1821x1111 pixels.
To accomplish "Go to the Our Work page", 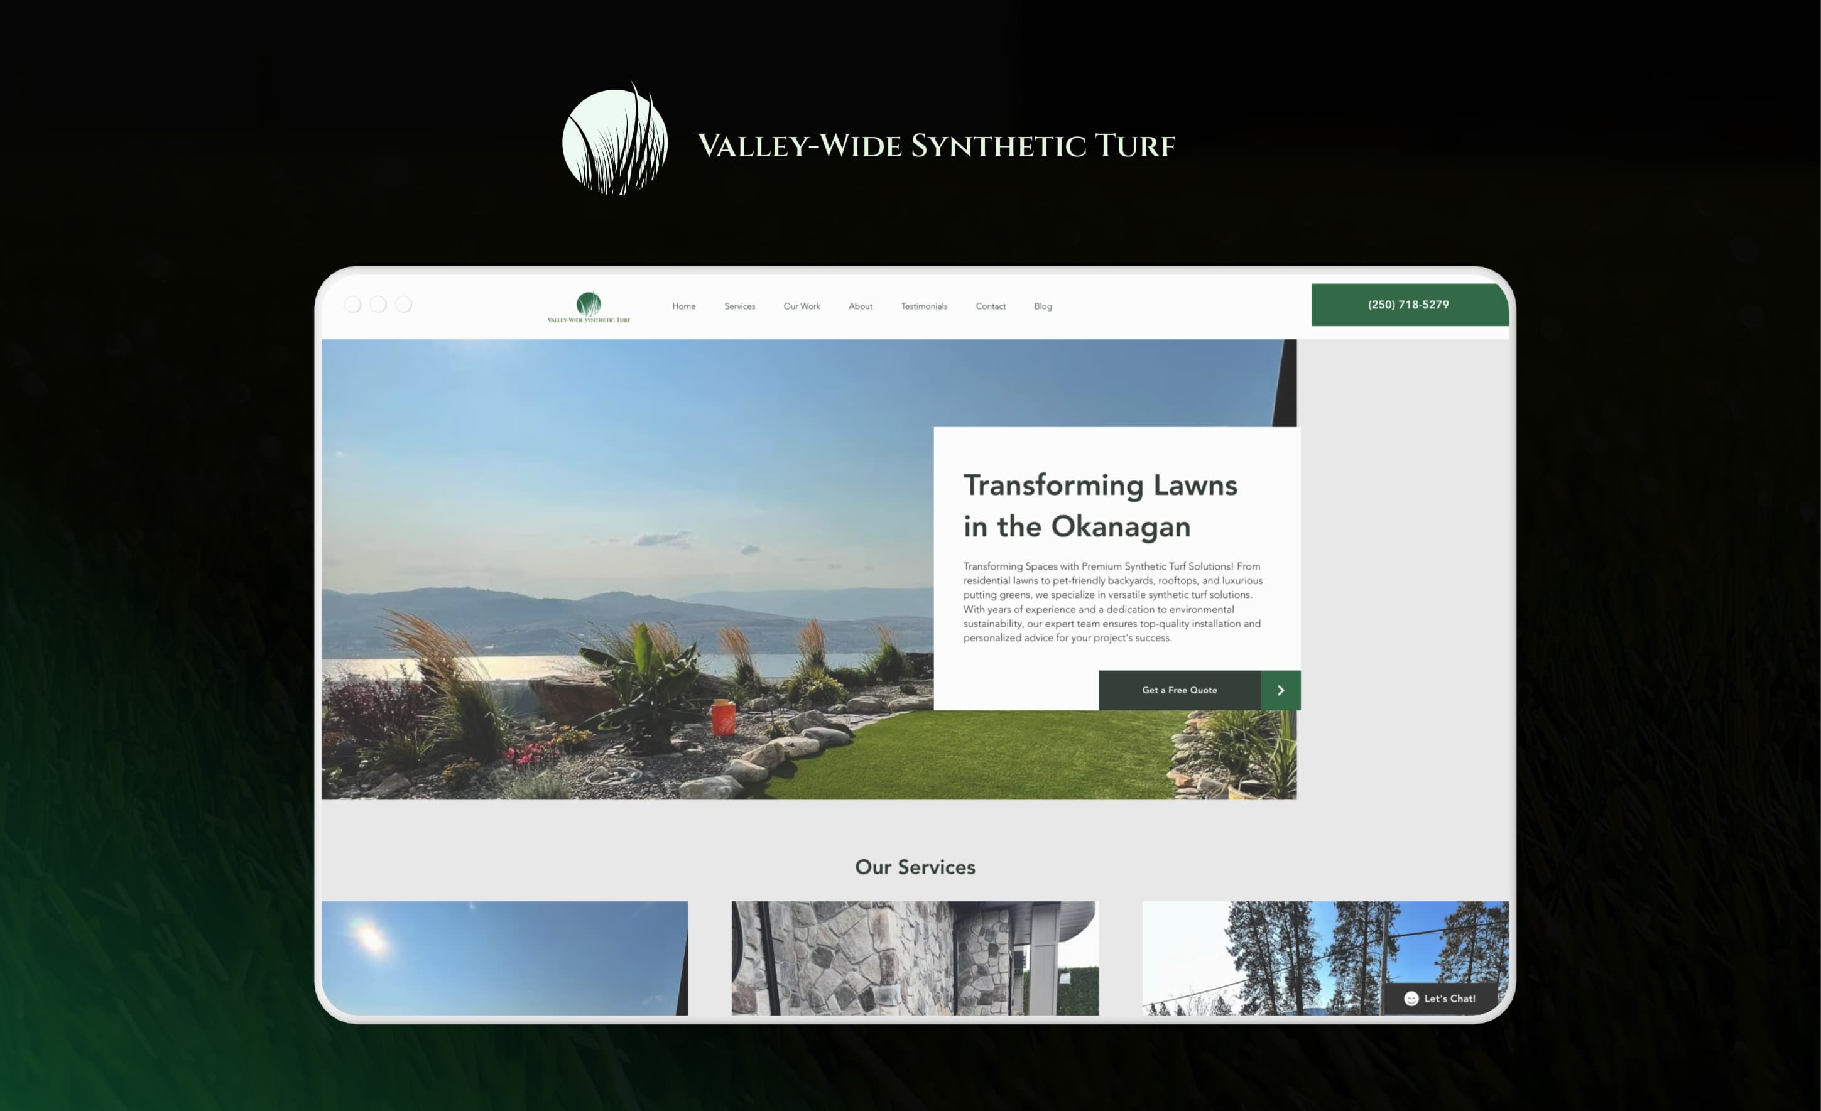I will 802,306.
